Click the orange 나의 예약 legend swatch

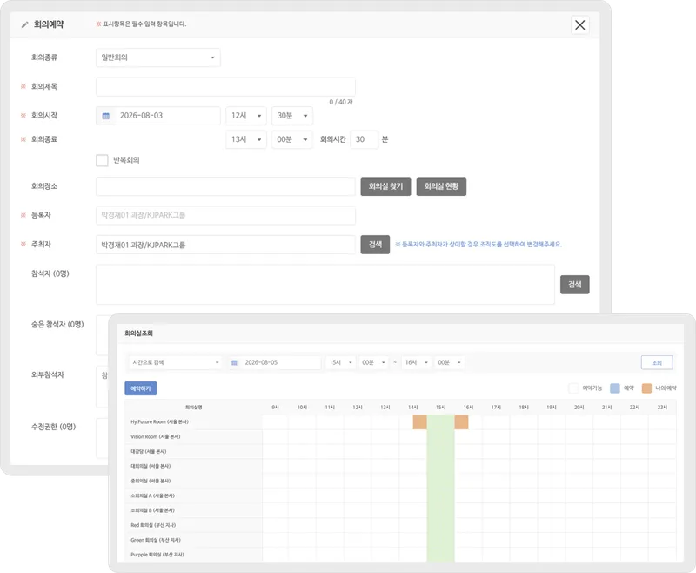pyautogui.click(x=646, y=388)
